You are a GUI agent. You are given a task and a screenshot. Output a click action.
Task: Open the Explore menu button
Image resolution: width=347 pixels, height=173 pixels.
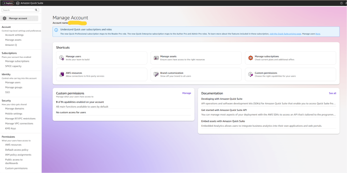tap(8, 3)
